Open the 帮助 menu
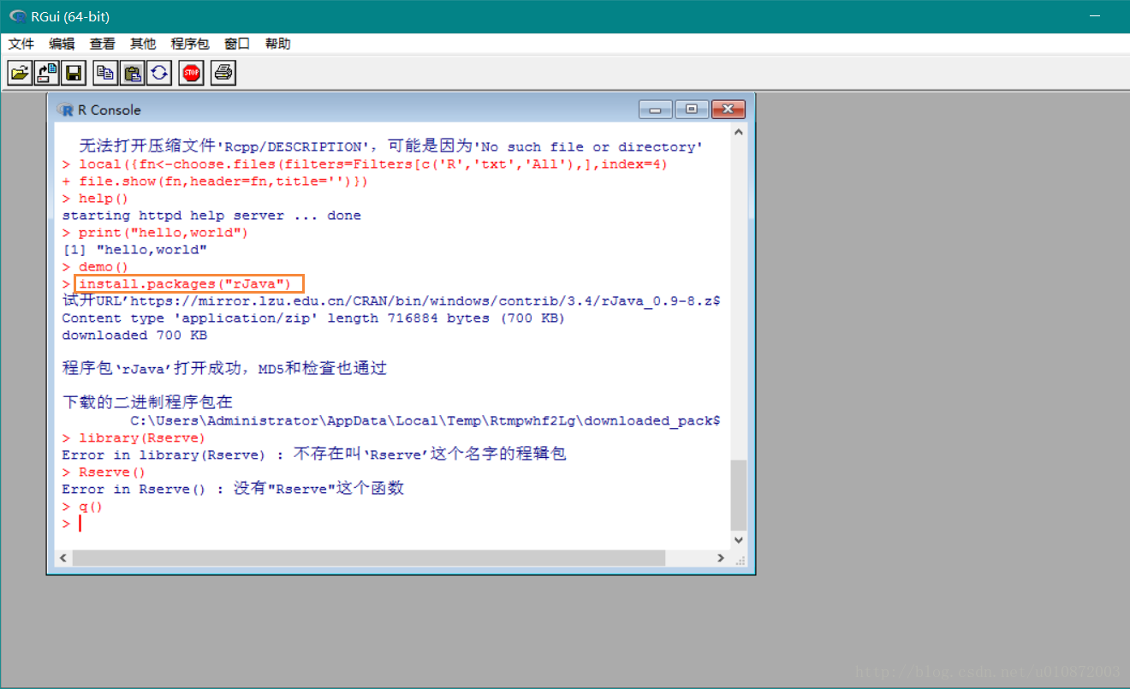This screenshot has width=1130, height=689. pos(277,44)
